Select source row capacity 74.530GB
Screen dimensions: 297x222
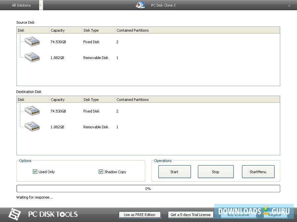[58, 42]
